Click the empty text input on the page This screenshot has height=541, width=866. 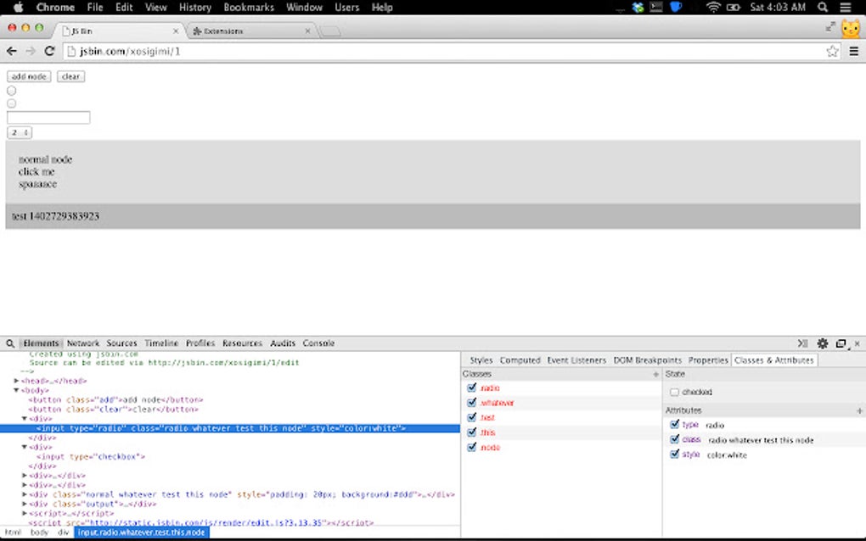tap(48, 116)
